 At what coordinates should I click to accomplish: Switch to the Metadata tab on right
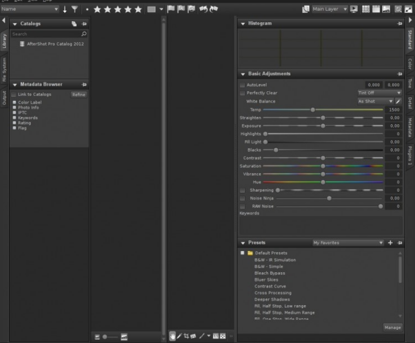click(x=410, y=127)
